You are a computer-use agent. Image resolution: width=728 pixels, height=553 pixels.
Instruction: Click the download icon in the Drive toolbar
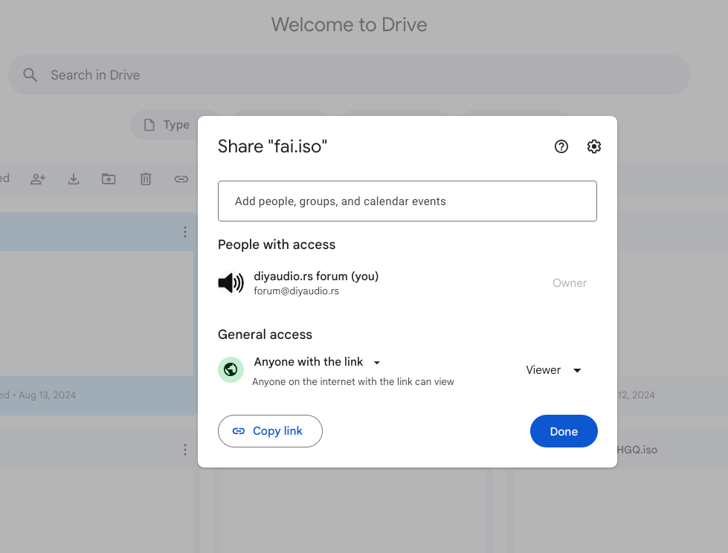pyautogui.click(x=74, y=179)
